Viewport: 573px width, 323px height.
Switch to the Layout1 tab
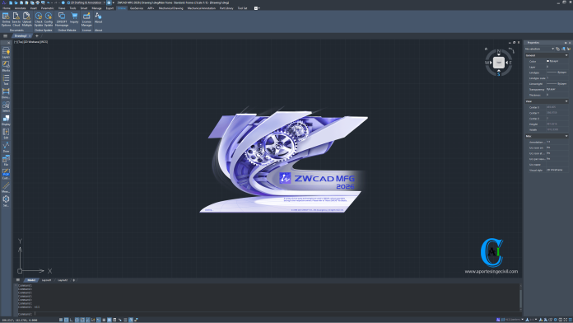coord(46,280)
